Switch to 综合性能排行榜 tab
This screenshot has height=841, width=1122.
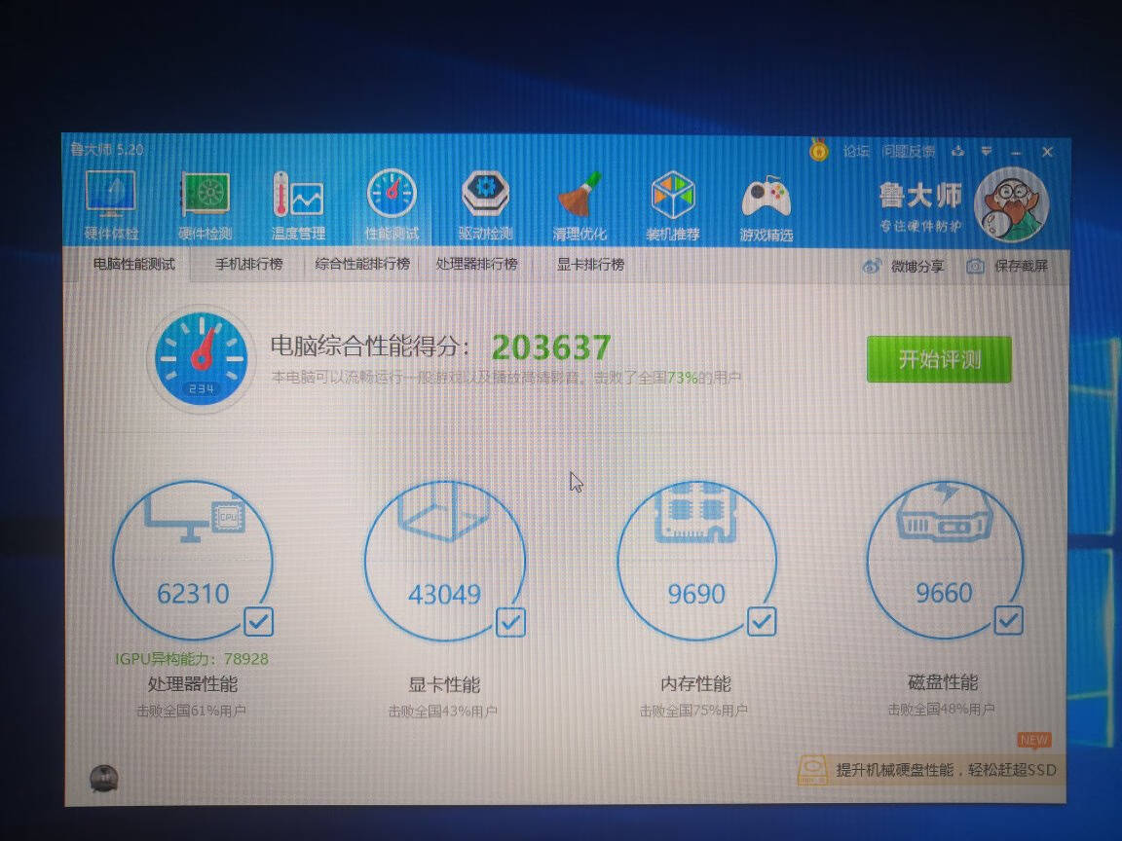pos(362,264)
